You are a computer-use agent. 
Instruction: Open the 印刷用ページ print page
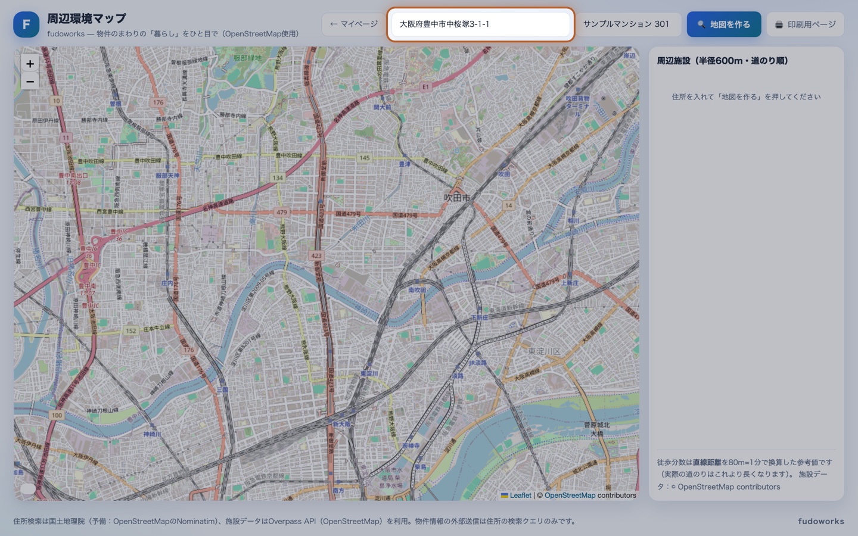point(805,24)
